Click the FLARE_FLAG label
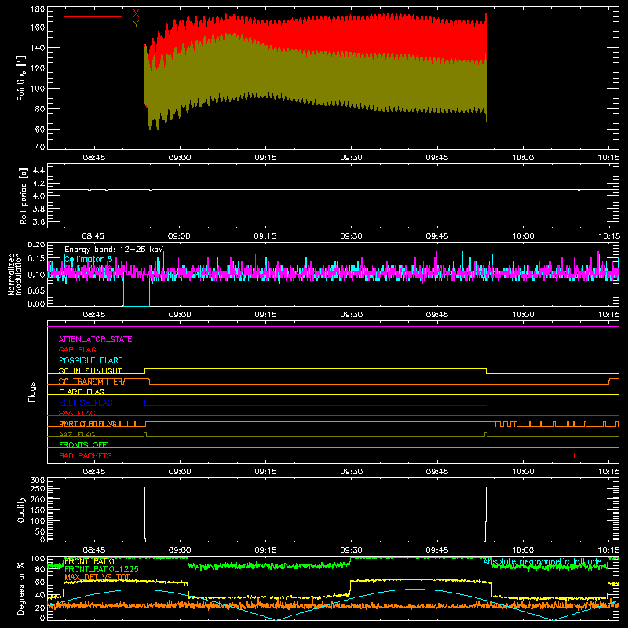The image size is (628, 628). [82, 392]
